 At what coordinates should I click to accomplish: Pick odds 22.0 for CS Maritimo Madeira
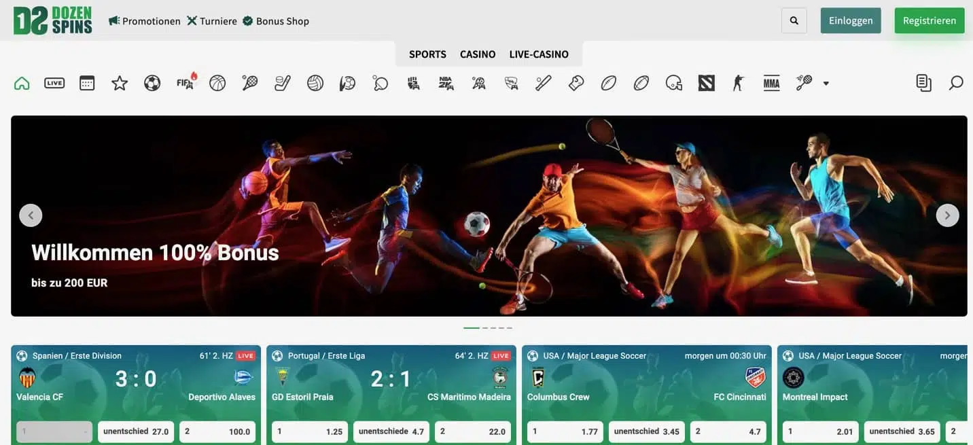[473, 431]
